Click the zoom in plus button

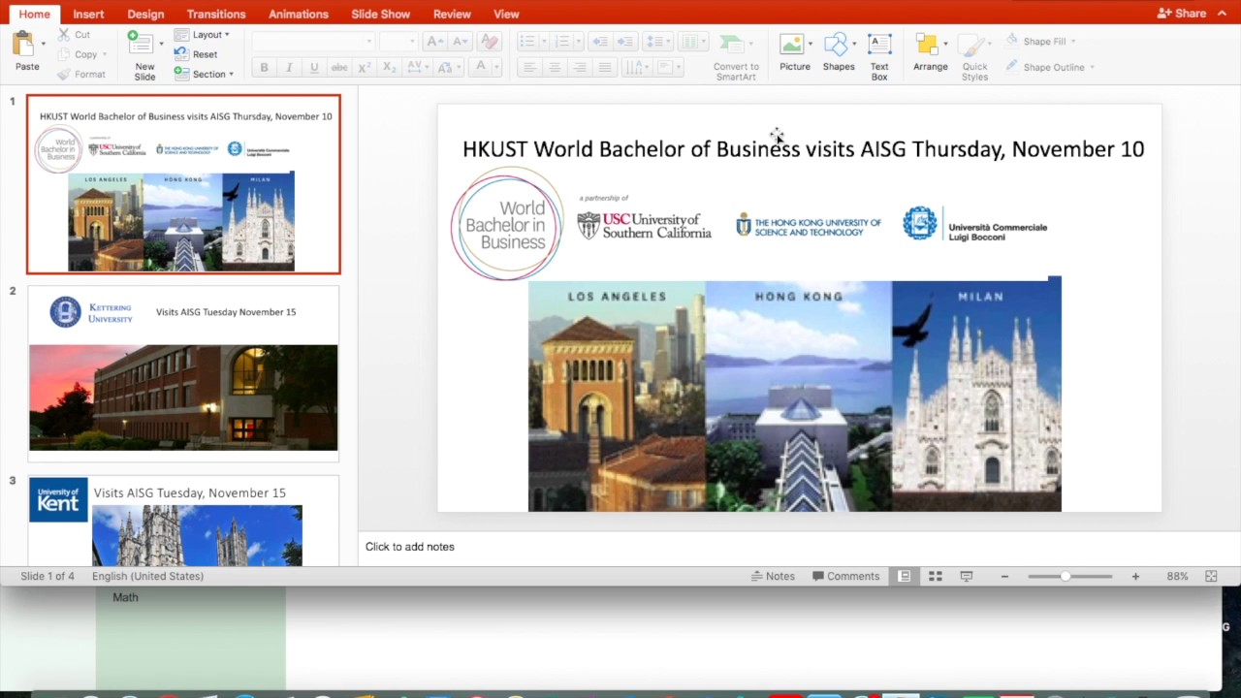point(1135,576)
